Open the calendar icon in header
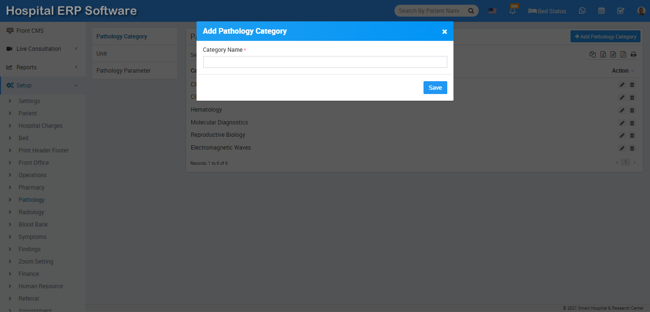The height and width of the screenshot is (312, 650). coord(601,11)
